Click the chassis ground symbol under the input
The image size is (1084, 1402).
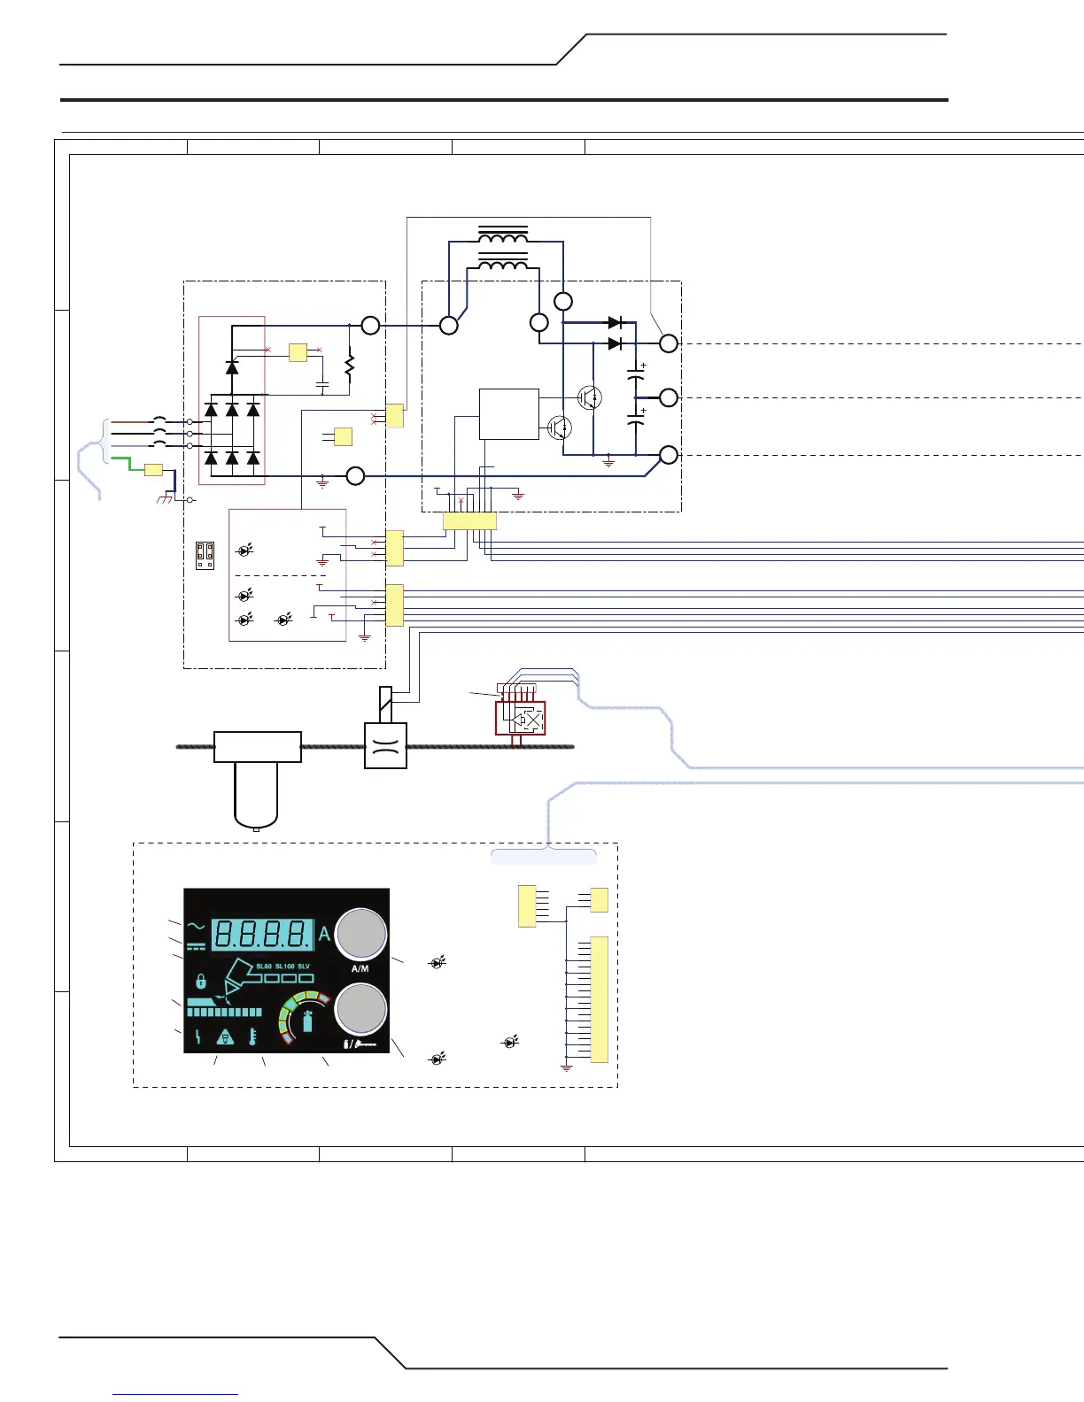click(163, 501)
